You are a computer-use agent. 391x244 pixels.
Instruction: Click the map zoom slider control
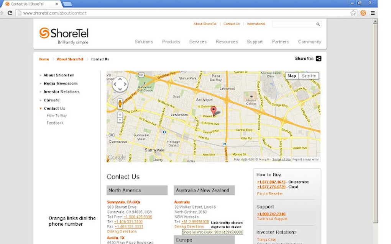(x=120, y=117)
